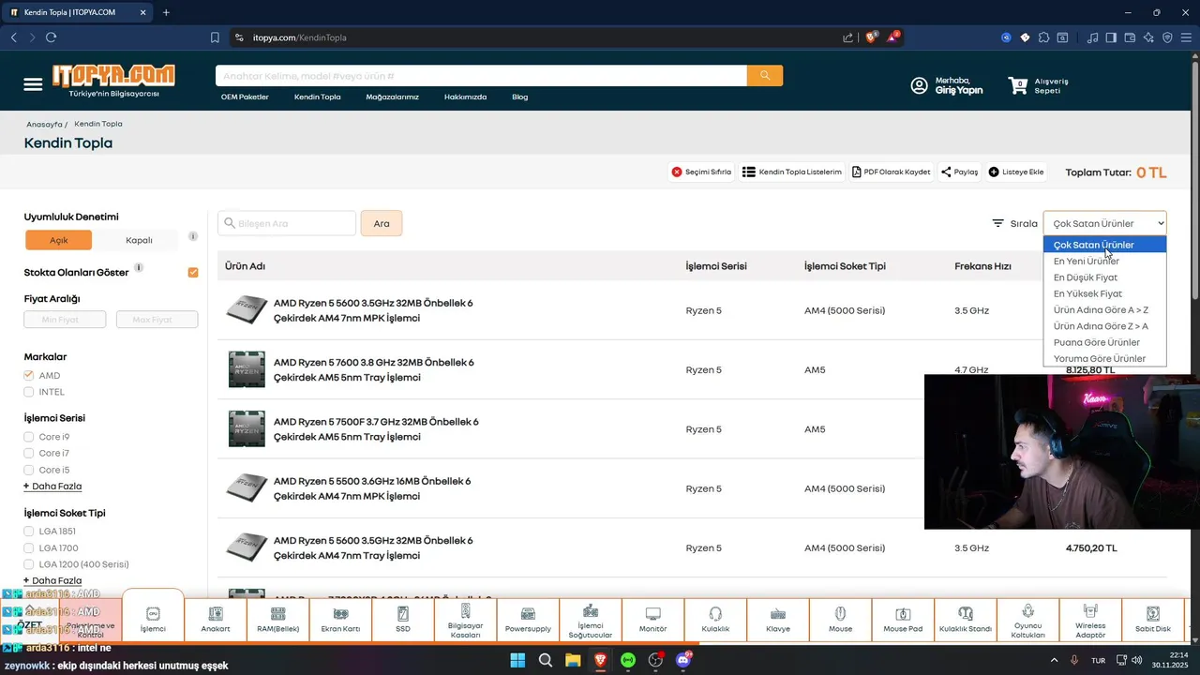The height and width of the screenshot is (675, 1200).
Task: Open Blog menu item
Action: (519, 97)
